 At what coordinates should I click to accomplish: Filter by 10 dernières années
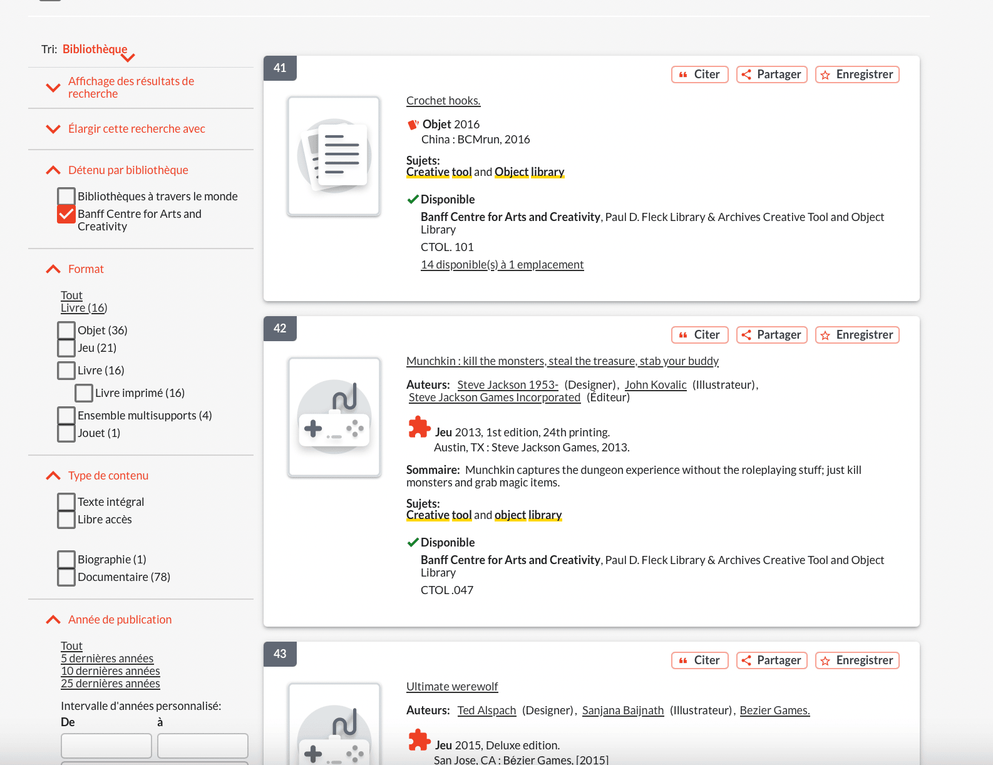pos(110,671)
